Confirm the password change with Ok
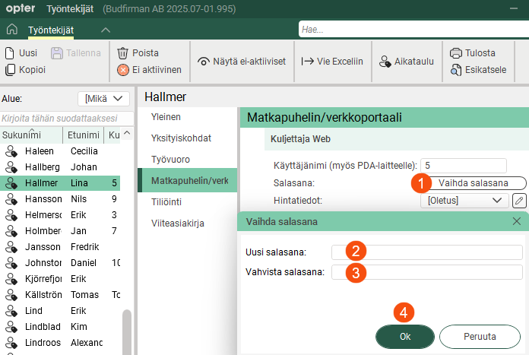This screenshot has width=529, height=355. (x=405, y=336)
